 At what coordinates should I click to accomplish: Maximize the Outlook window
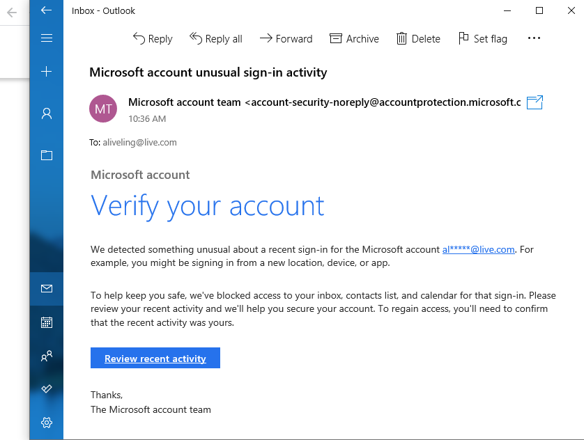539,10
